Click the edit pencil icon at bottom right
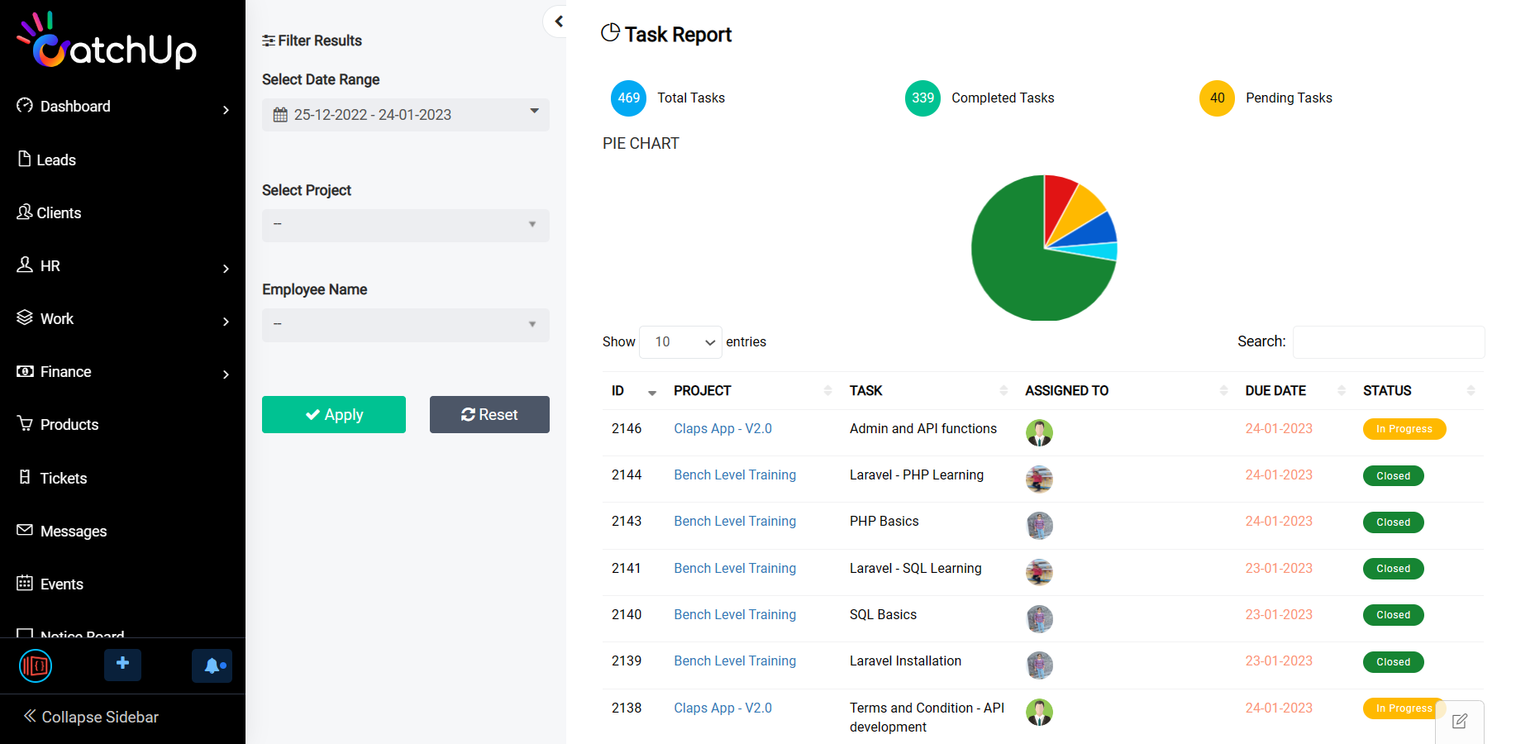 pos(1460,721)
